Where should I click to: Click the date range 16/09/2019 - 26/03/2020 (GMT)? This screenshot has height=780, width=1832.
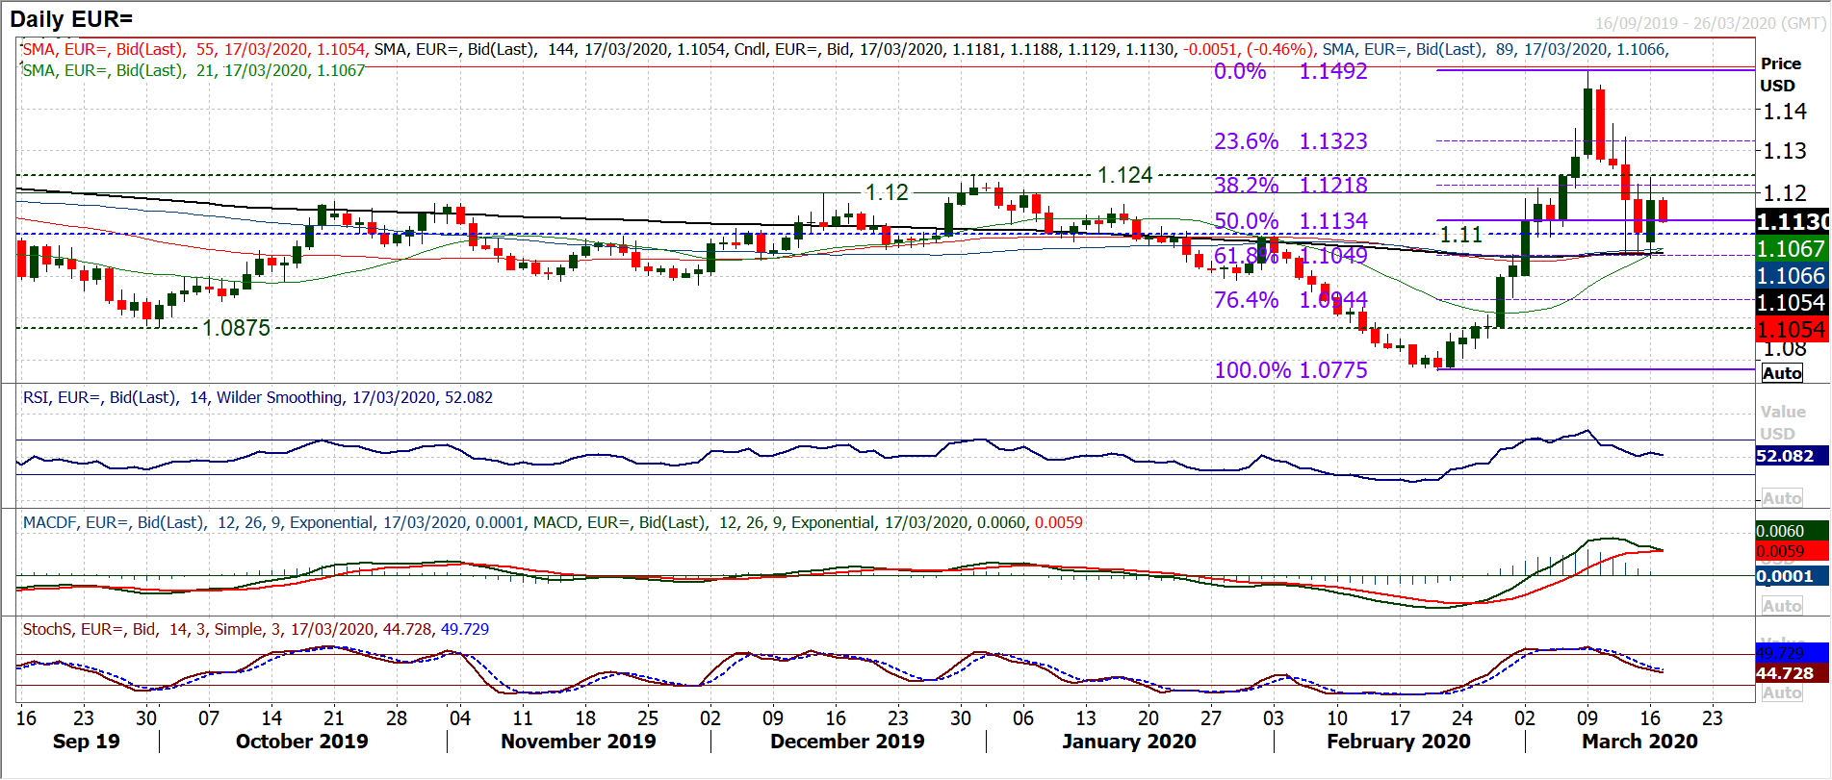click(x=1709, y=23)
